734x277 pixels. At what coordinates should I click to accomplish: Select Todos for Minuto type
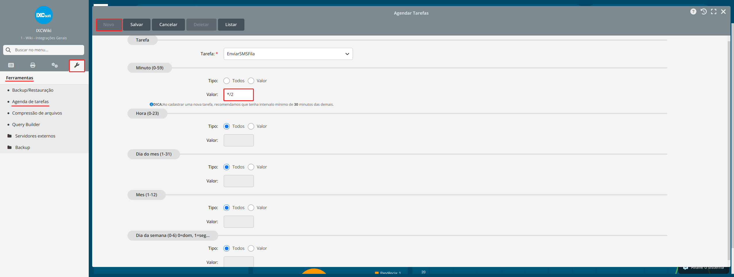[x=227, y=81]
